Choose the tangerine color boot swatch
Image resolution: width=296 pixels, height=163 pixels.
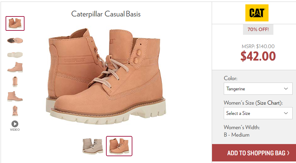pyautogui.click(x=119, y=146)
